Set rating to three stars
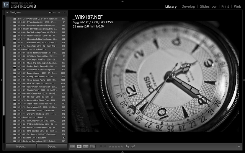The height and width of the screenshot is (153, 245). [x=116, y=146]
